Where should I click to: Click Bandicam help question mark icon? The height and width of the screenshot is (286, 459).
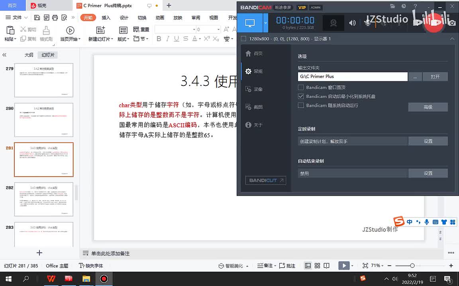click(x=415, y=6)
